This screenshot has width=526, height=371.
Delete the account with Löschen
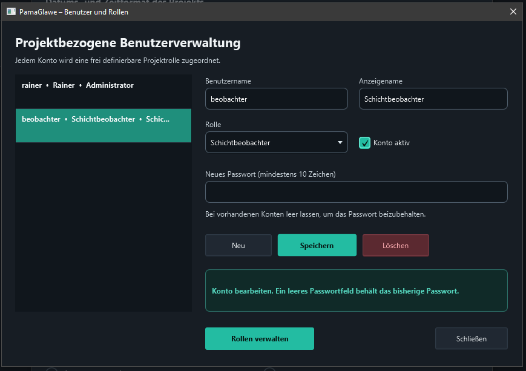pos(395,245)
